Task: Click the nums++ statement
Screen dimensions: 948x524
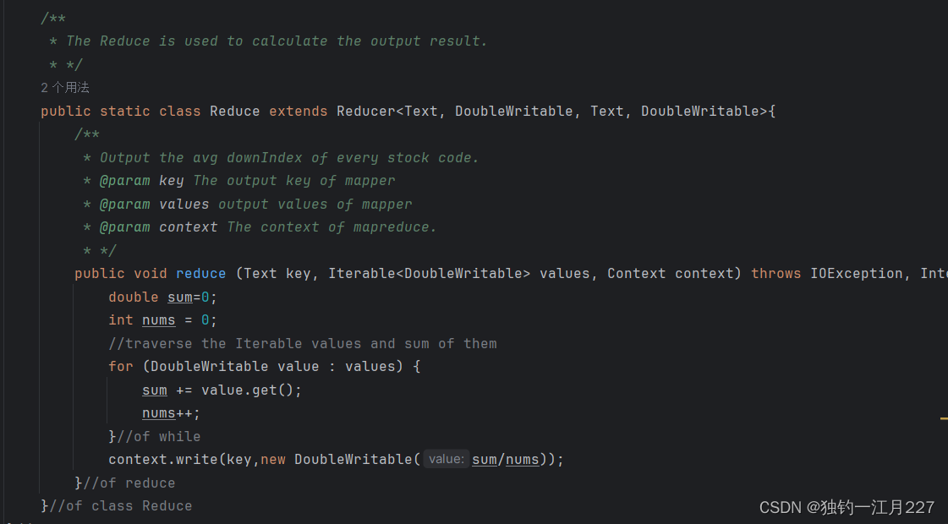Action: pos(171,413)
